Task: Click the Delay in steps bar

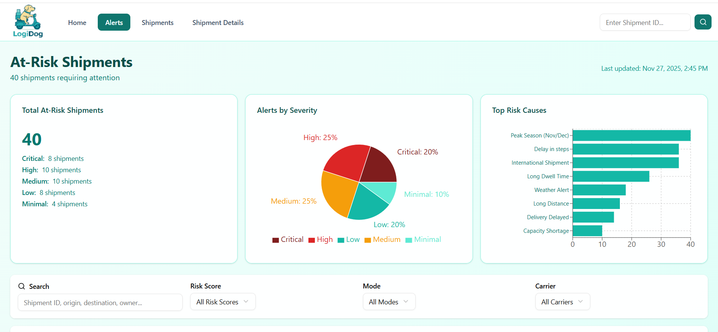Action: click(626, 149)
